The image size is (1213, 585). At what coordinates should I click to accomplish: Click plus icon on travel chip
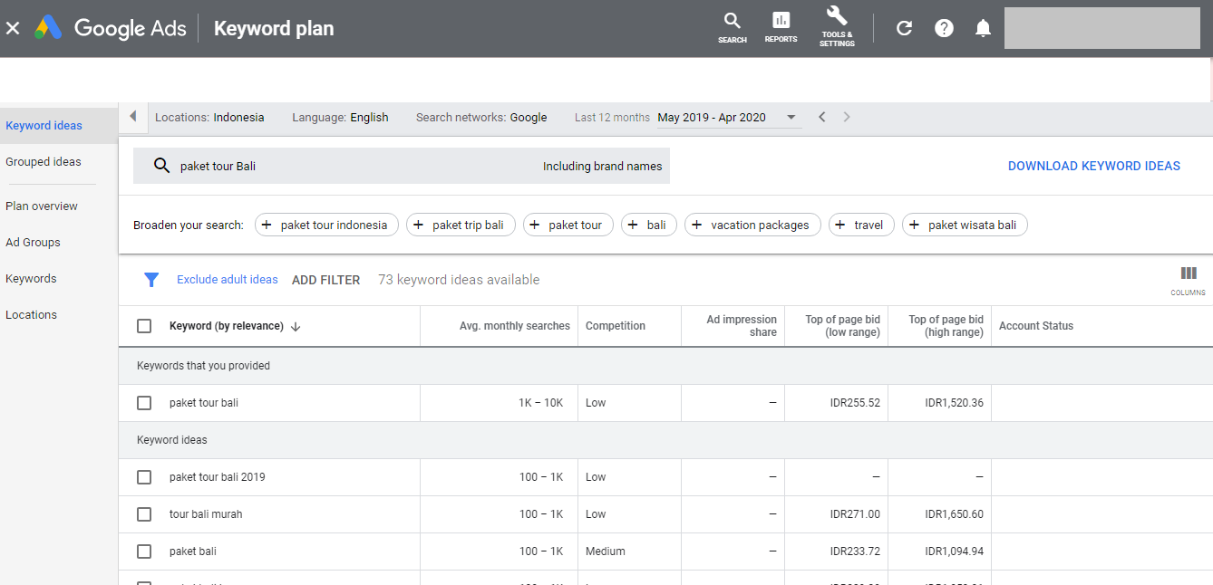pyautogui.click(x=840, y=225)
